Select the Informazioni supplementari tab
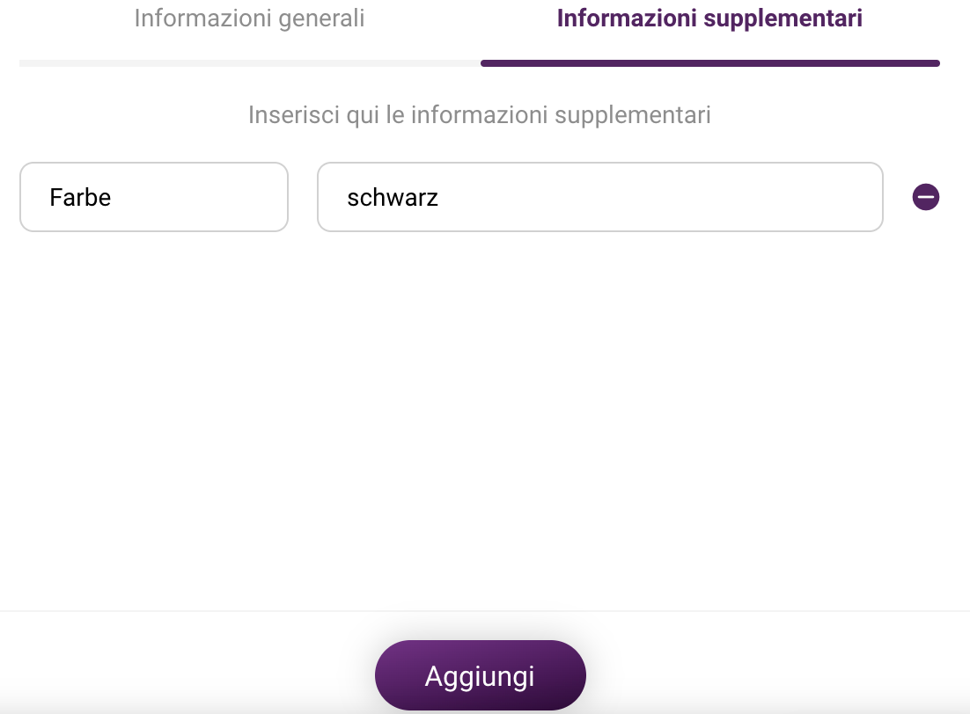970x714 pixels. coord(709,18)
